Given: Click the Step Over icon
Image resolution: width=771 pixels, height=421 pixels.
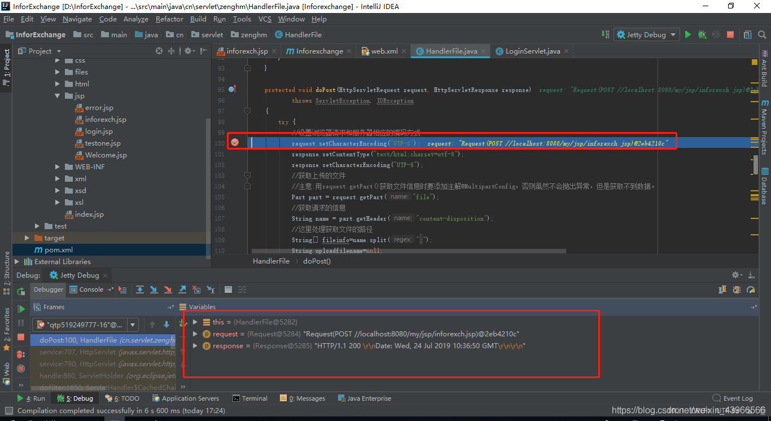Looking at the screenshot, I should click(x=140, y=290).
